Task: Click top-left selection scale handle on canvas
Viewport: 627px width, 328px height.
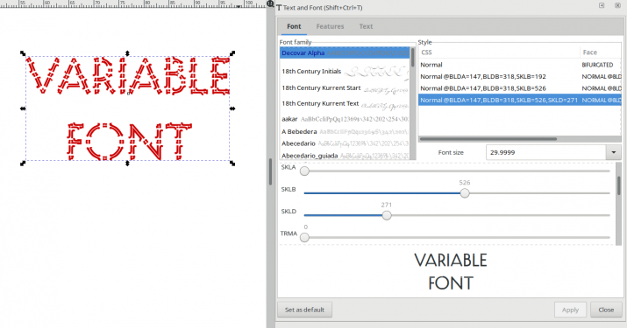Action: (23, 53)
